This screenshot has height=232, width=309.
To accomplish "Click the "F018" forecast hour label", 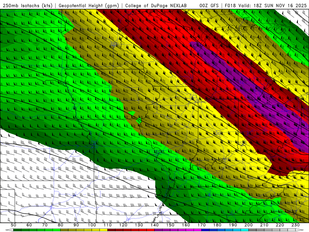I will [x=230, y=6].
